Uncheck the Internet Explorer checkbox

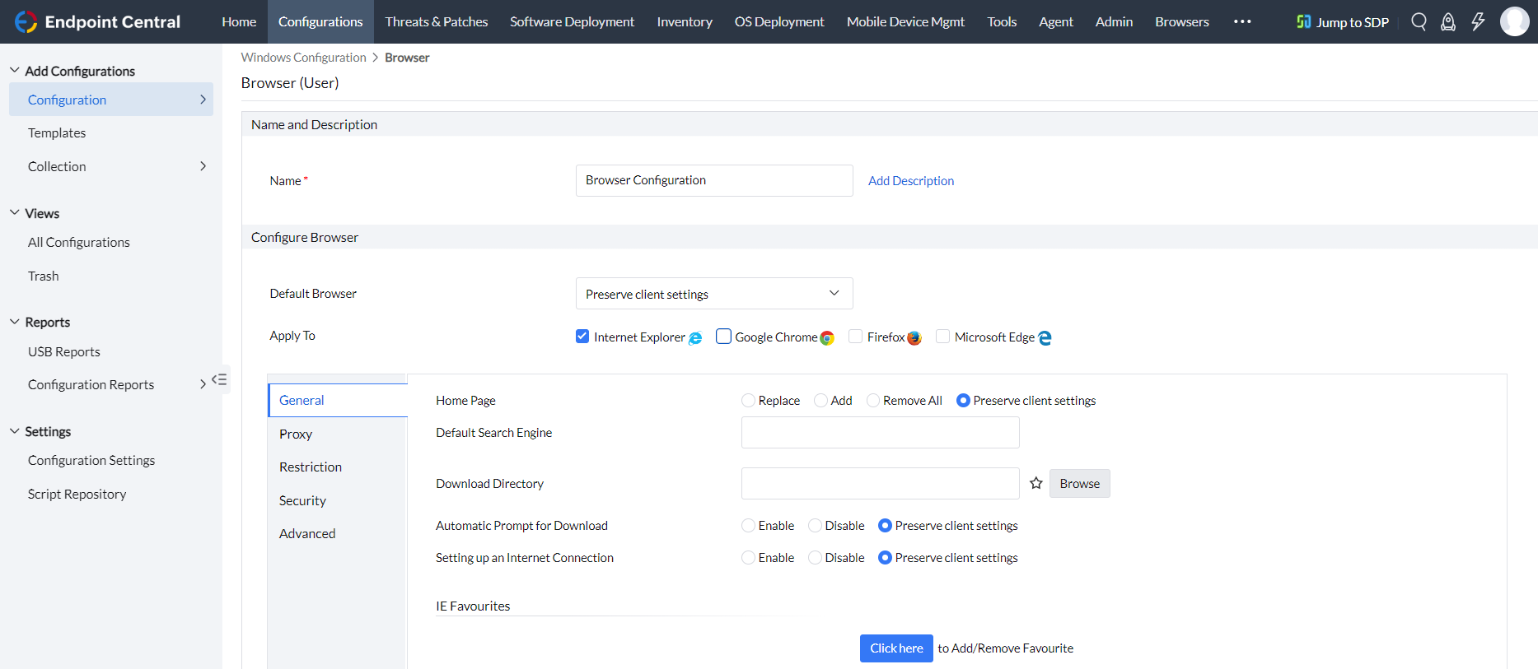(582, 337)
